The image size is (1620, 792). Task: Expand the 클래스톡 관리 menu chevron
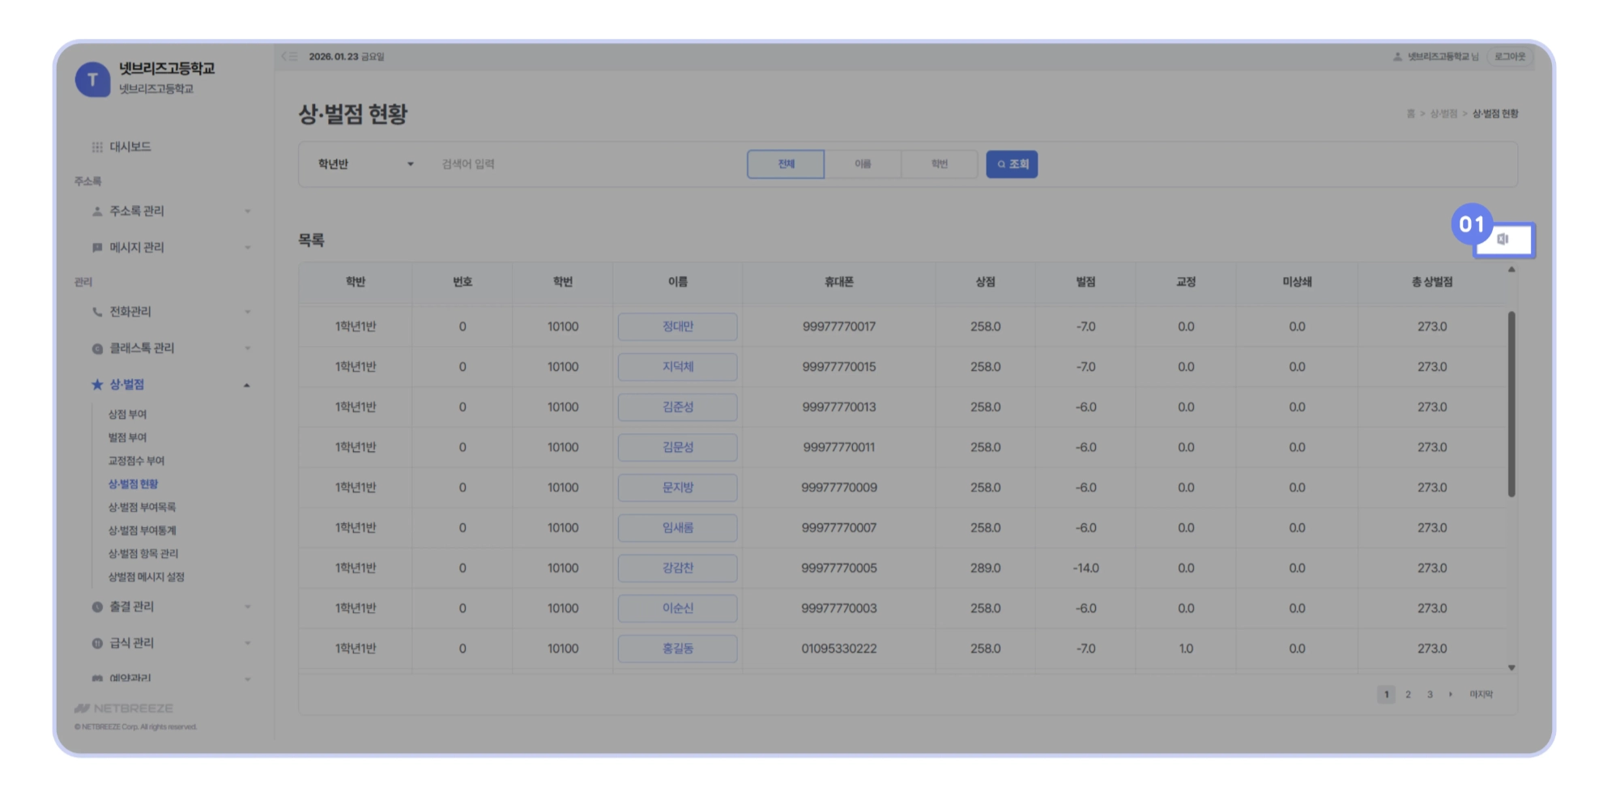coord(247,348)
